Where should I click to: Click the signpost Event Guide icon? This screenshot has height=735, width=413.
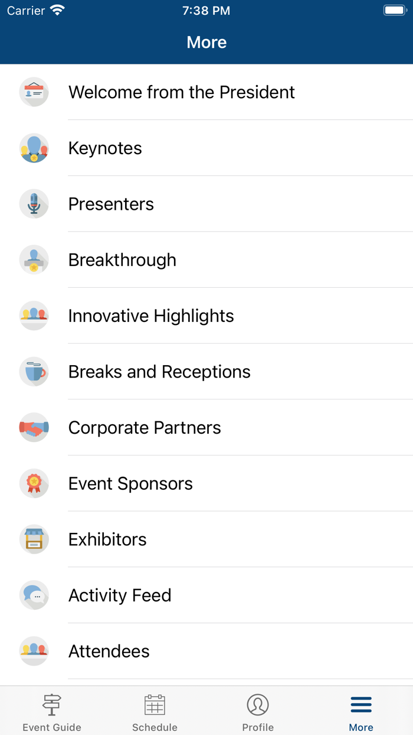(51, 704)
